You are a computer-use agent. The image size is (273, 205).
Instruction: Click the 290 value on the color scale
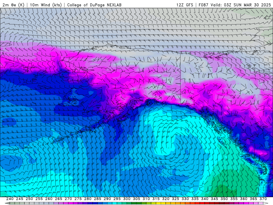(x=107, y=199)
